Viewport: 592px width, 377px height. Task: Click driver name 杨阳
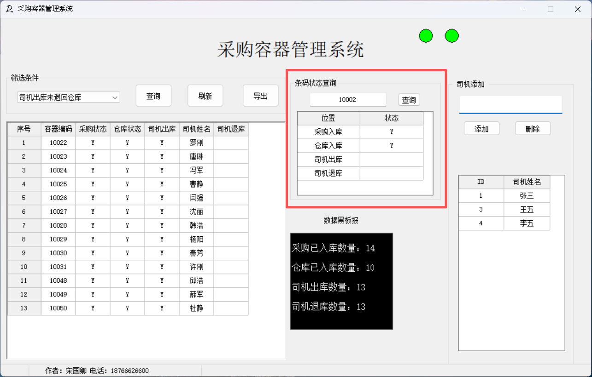pyautogui.click(x=197, y=240)
